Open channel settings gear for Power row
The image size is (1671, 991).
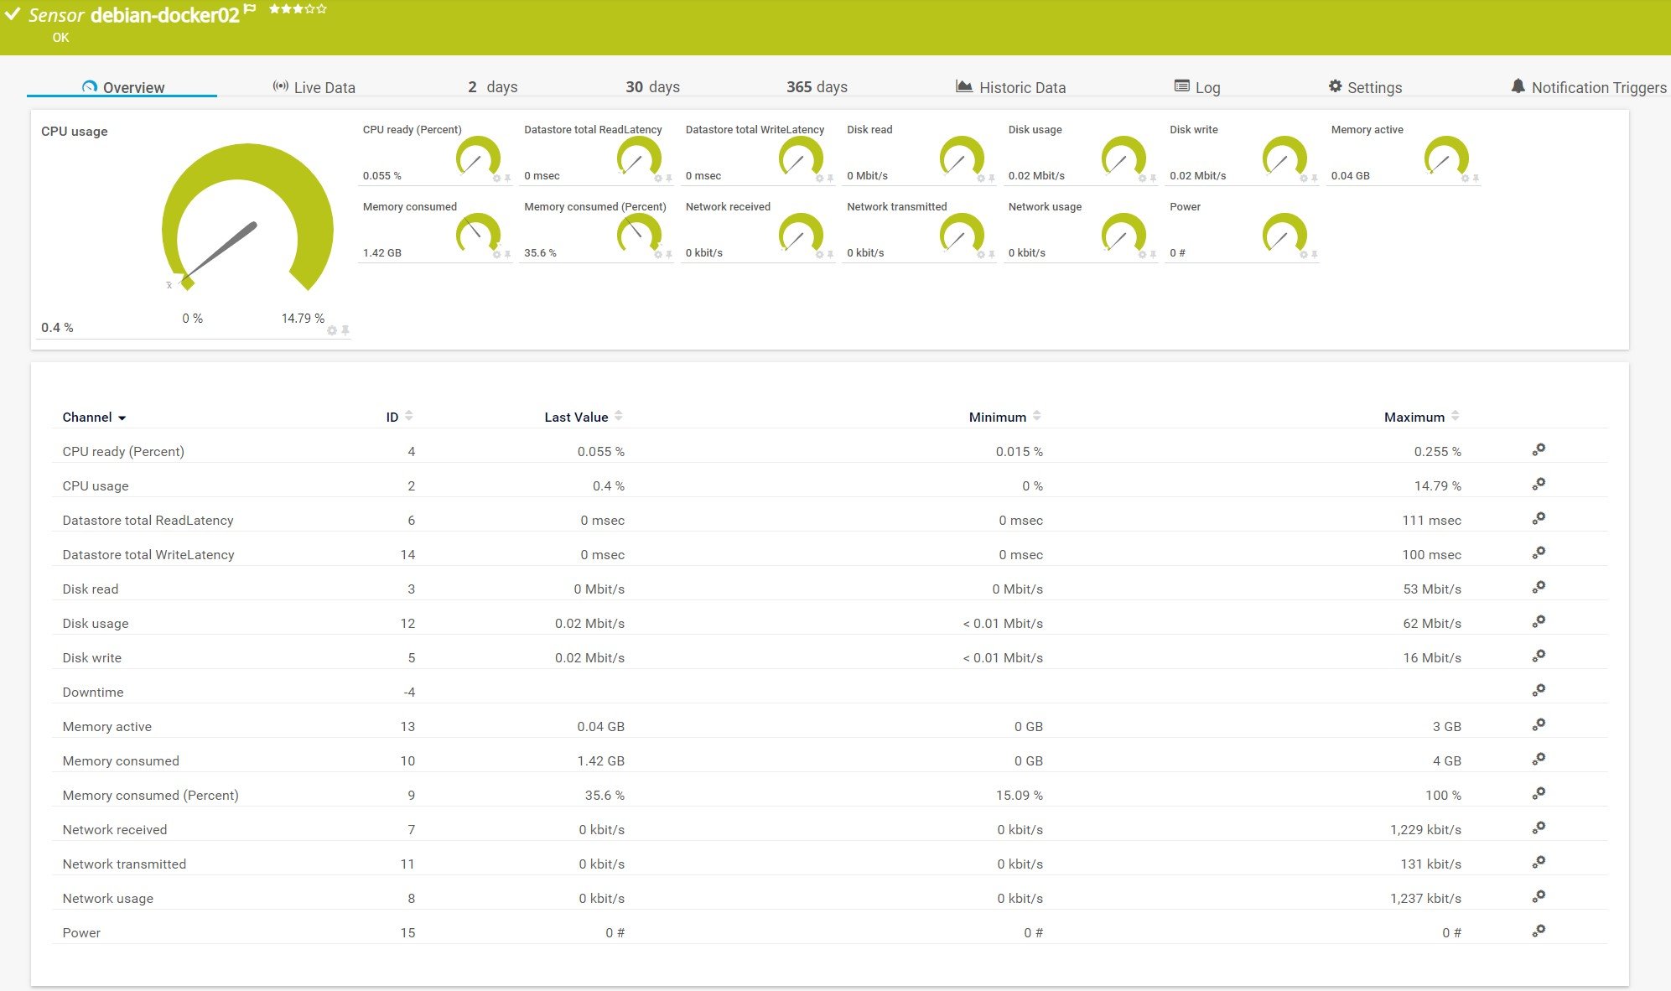tap(1539, 931)
